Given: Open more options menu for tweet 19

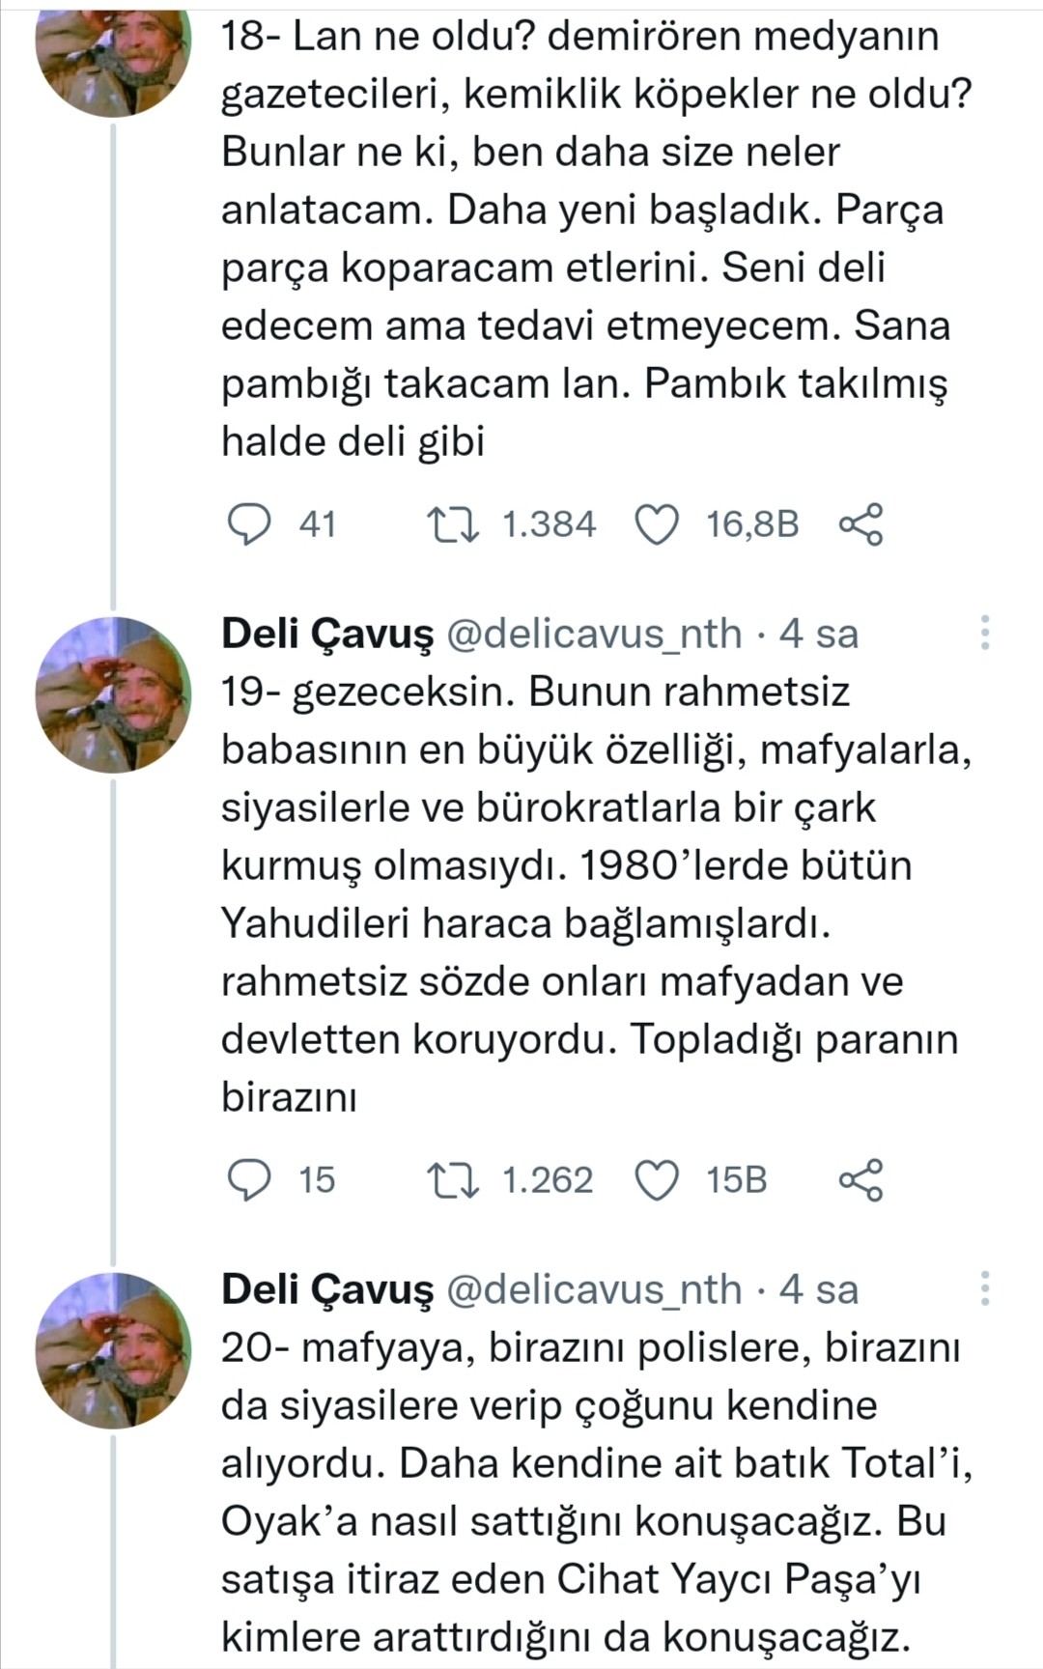Looking at the screenshot, I should coord(985,633).
